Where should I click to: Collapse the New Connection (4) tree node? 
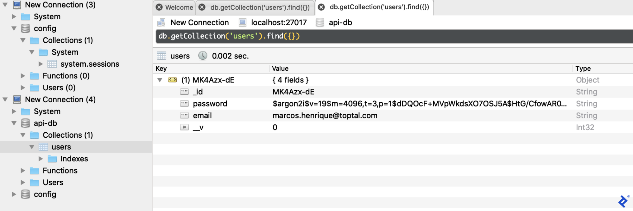(5, 99)
